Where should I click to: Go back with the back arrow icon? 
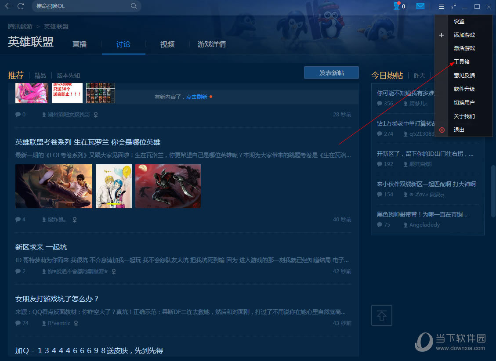click(8, 6)
